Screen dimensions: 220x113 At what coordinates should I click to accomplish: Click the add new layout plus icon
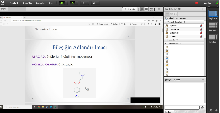click(216, 110)
